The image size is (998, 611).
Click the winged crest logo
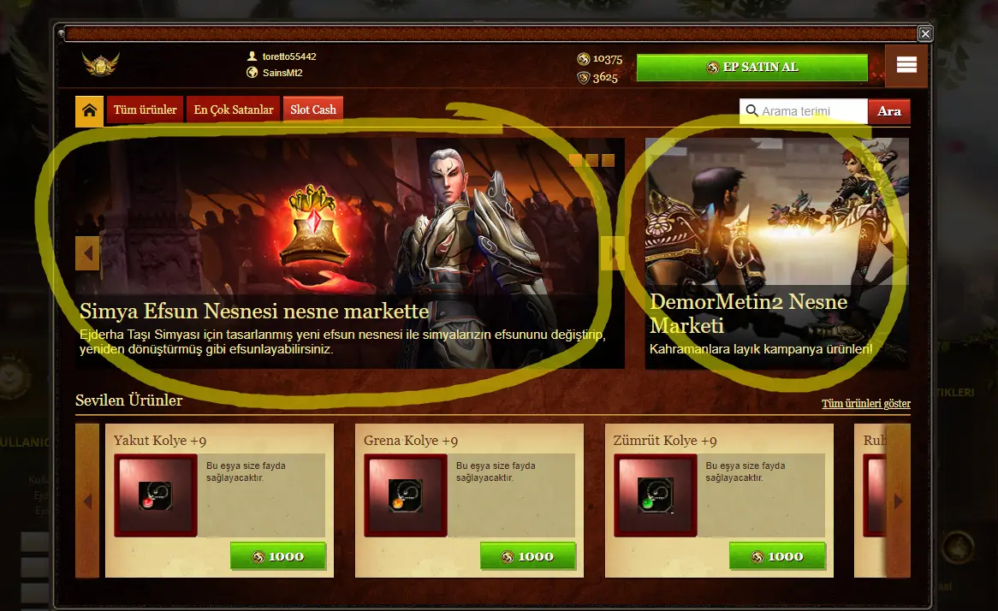point(100,63)
